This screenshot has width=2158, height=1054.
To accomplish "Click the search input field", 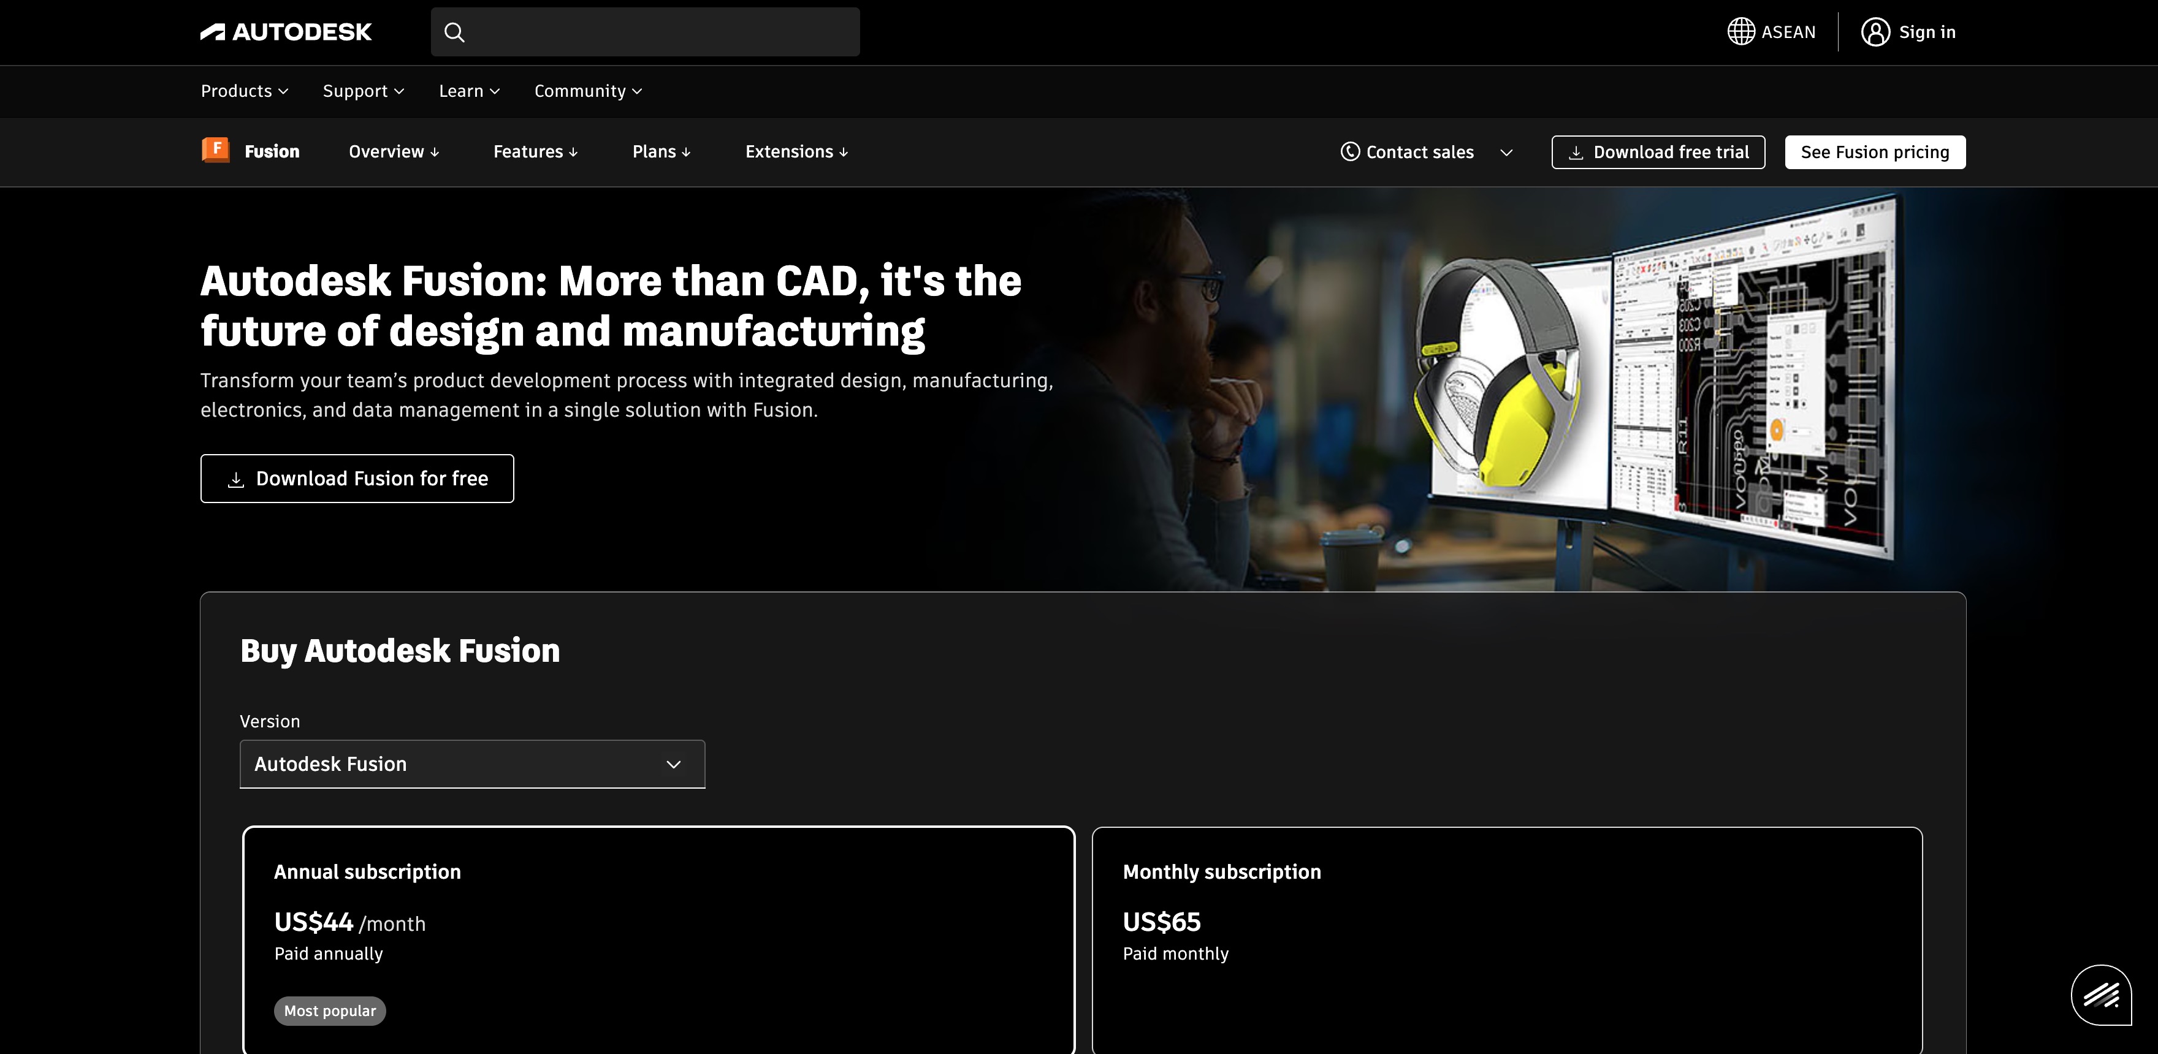I will tap(645, 32).
